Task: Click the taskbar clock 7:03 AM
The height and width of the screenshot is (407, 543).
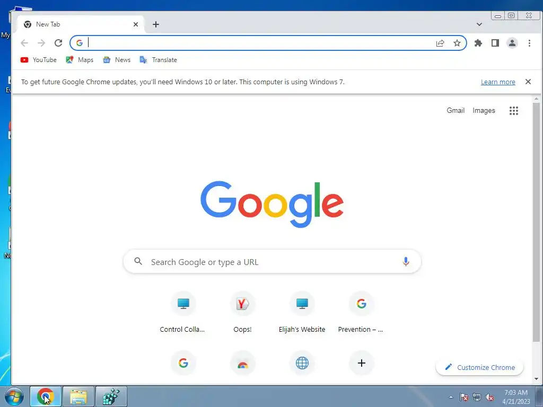Action: click(x=516, y=397)
